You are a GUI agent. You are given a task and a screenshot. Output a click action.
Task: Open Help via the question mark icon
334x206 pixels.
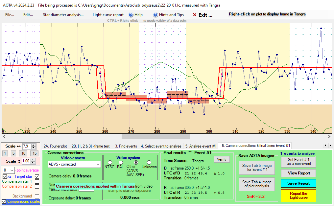coord(131,15)
